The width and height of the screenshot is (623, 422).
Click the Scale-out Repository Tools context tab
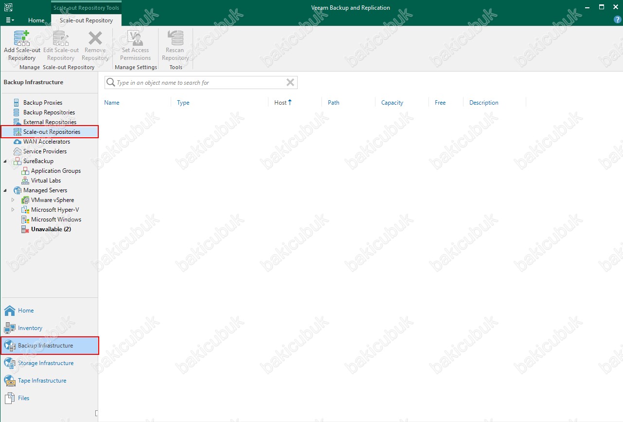(x=86, y=8)
